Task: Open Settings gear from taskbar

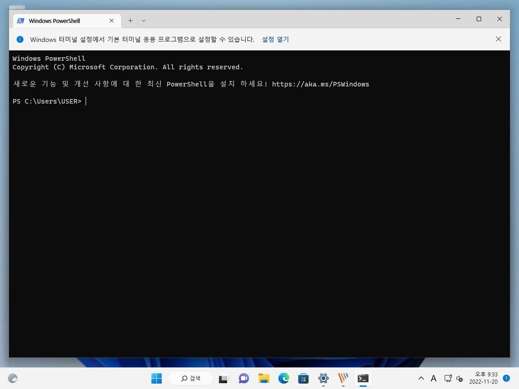Action: (323, 378)
